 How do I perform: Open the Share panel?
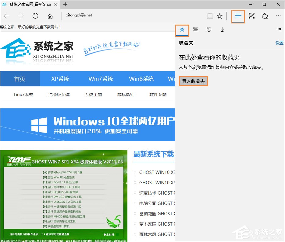tap(265, 16)
